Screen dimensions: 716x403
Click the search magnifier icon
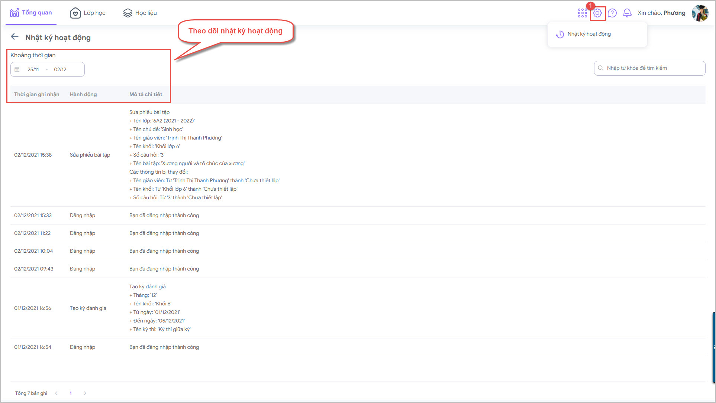(600, 68)
